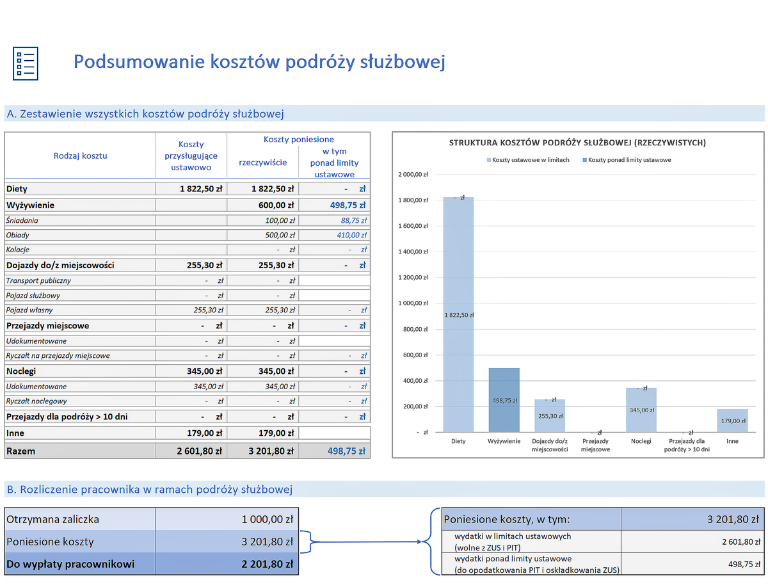Click 'Przejazdy dla podróży > 10 dni' axis label
The height and width of the screenshot is (587, 768).
[x=687, y=445]
